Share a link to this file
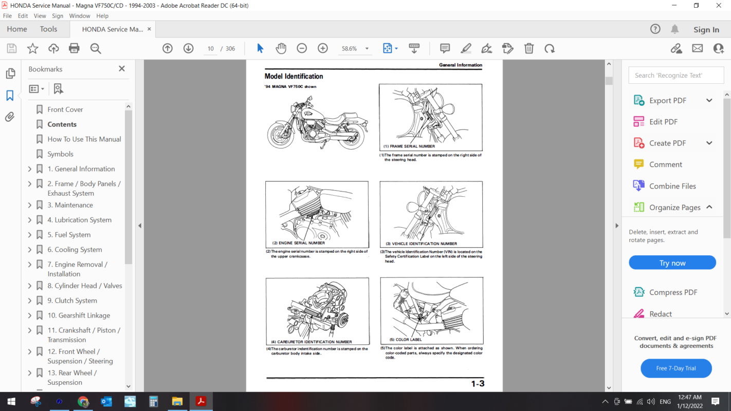731x411 pixels. click(677, 48)
